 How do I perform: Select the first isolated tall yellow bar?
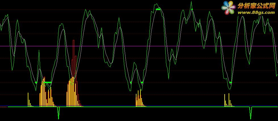pyautogui.click(x=28, y=99)
